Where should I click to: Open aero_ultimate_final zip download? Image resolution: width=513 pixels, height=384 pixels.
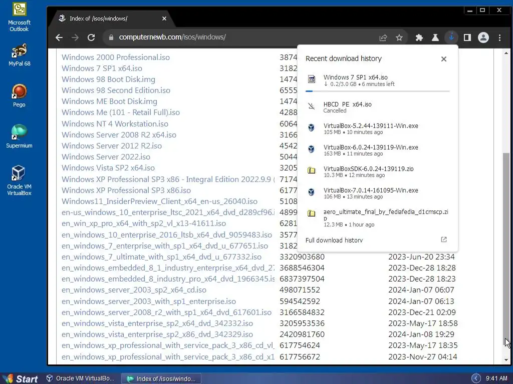coord(378,217)
